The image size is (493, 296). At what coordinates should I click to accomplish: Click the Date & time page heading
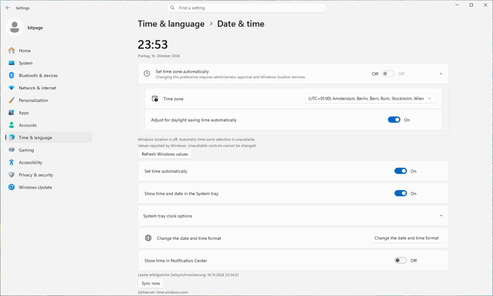[241, 24]
